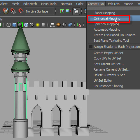This screenshot has height=140, width=140.
Task: Click the output connections icon with red arrow
Action: (68, 11)
